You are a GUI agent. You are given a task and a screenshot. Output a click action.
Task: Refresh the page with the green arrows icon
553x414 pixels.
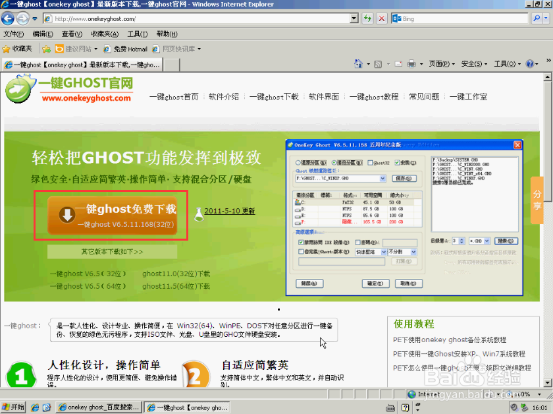point(367,18)
